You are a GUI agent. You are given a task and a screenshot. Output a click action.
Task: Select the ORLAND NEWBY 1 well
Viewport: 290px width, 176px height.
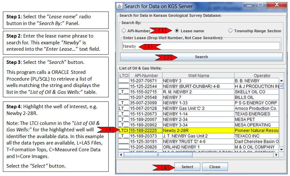pyautogui.click(x=198, y=147)
